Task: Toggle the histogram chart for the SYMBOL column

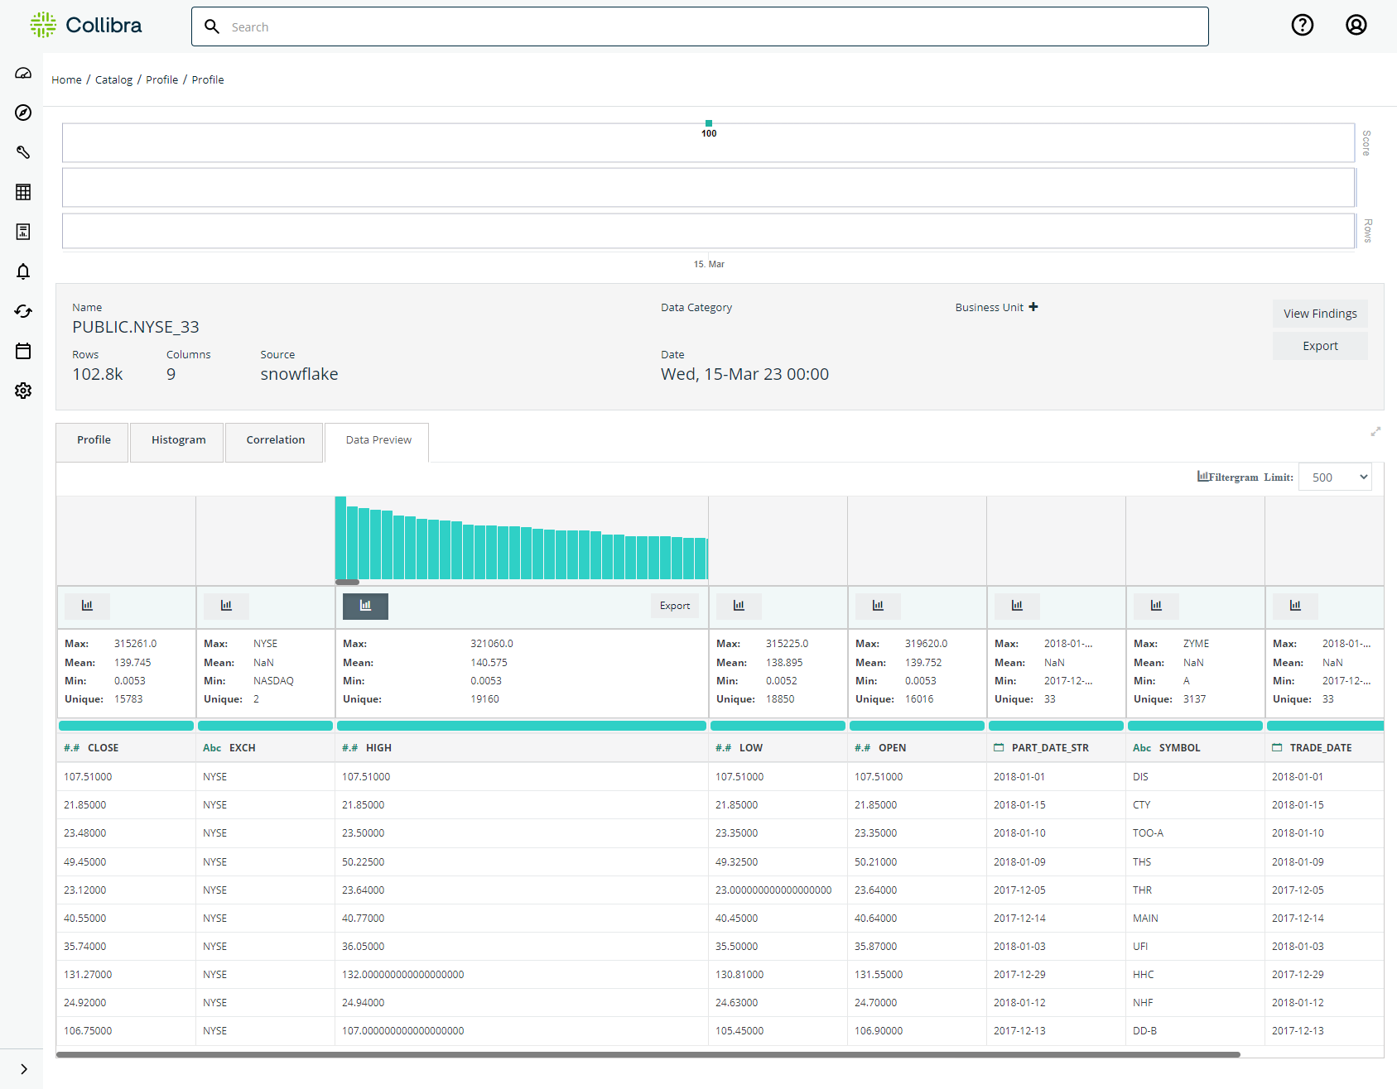Action: (x=1156, y=606)
